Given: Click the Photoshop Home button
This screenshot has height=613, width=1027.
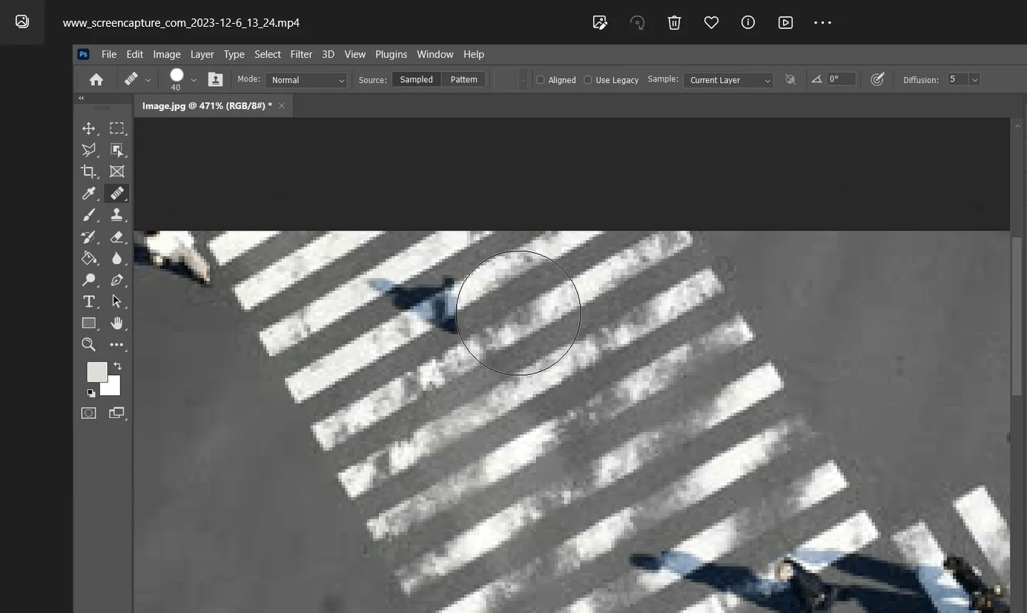Looking at the screenshot, I should (96, 79).
